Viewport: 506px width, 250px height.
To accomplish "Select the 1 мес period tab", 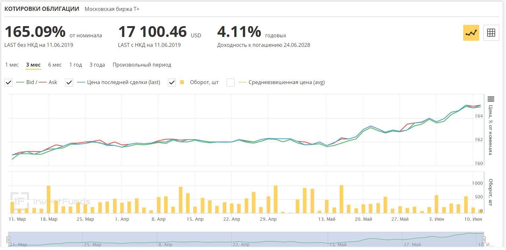I will tap(12, 65).
